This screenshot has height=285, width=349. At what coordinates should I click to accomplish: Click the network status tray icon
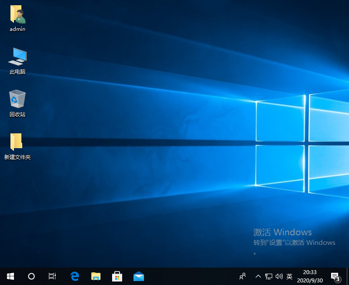click(269, 276)
